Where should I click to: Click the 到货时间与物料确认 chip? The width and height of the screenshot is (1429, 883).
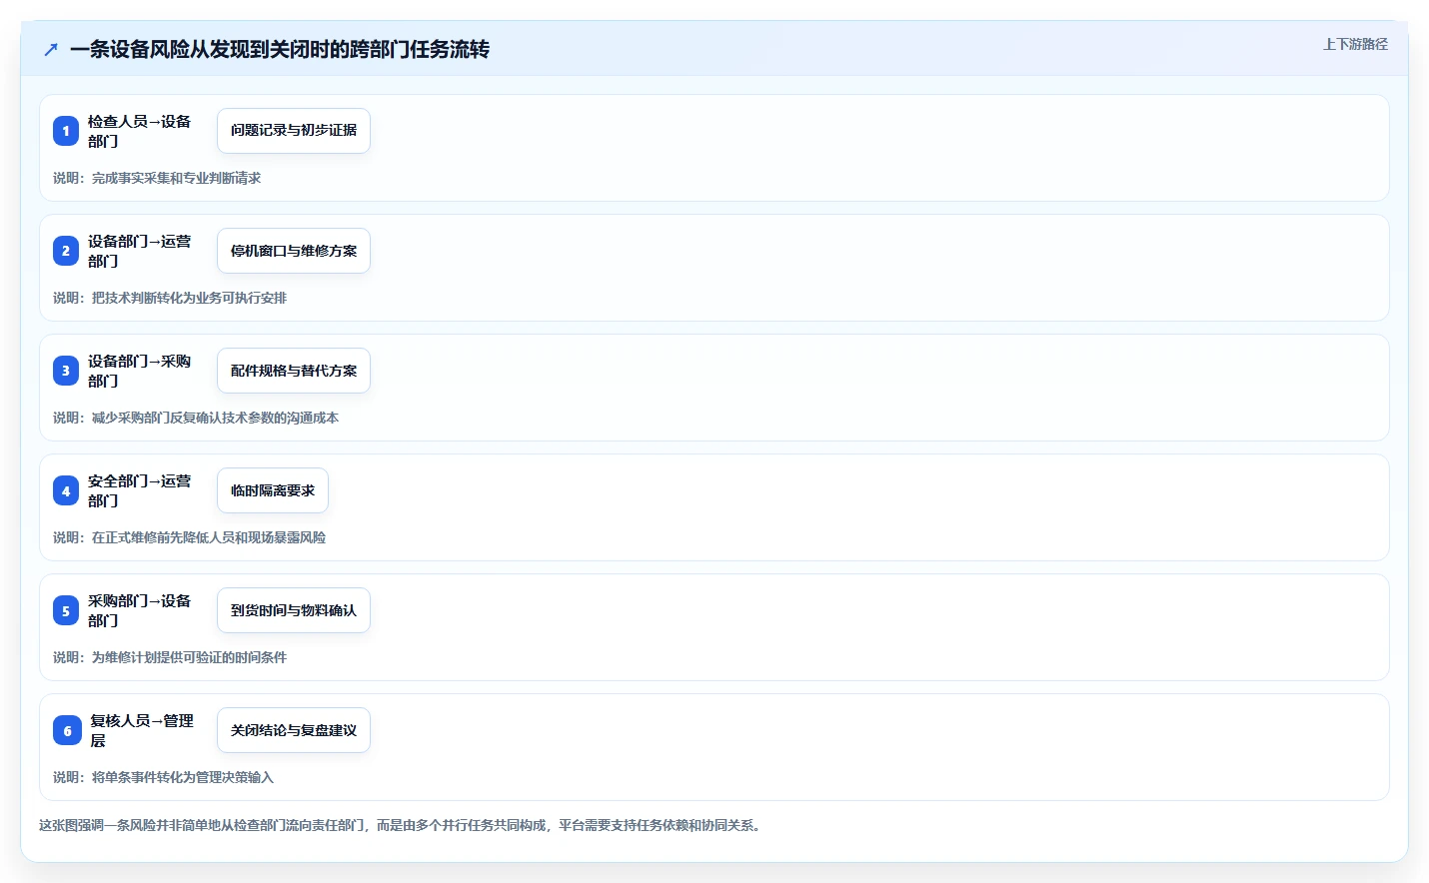pyautogui.click(x=294, y=610)
